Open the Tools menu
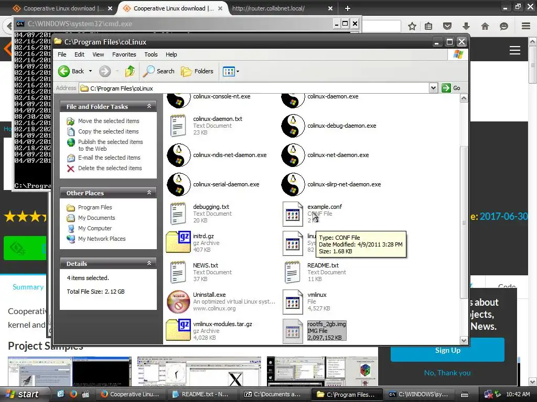This screenshot has height=402, width=537. coord(151,54)
